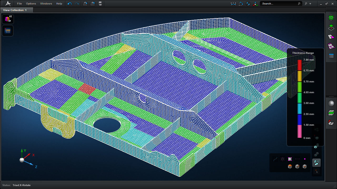Image resolution: width=337 pixels, height=189 pixels.
Task: Select the green crosshair tool in right sidebar
Action: pyautogui.click(x=331, y=18)
